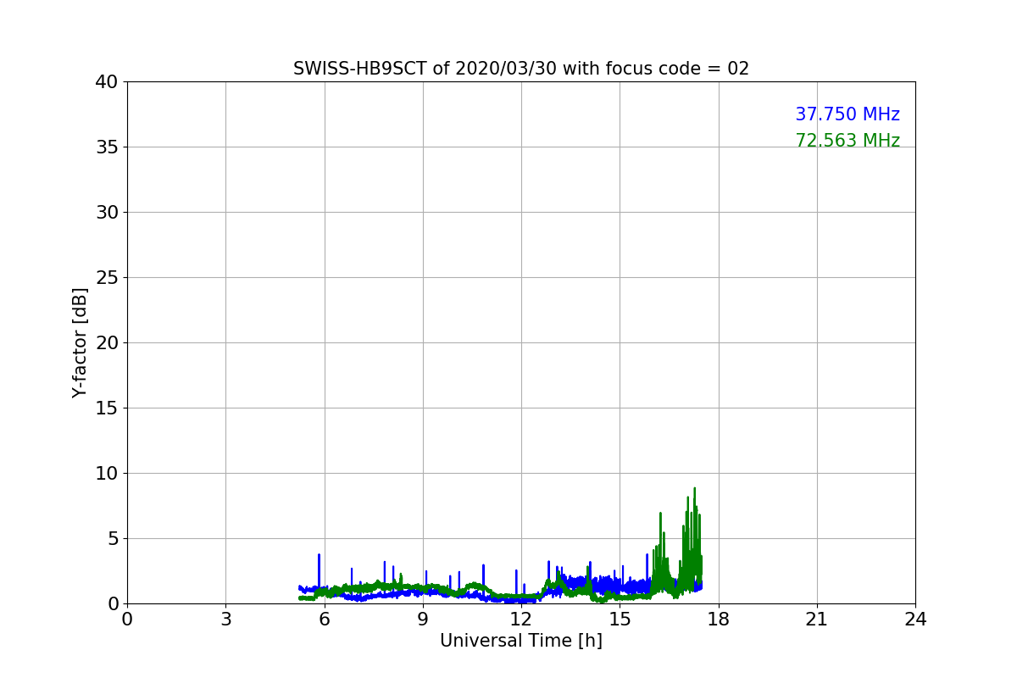1017x678 pixels.
Task: Click x-axis tick label 18
Action: pos(719,620)
